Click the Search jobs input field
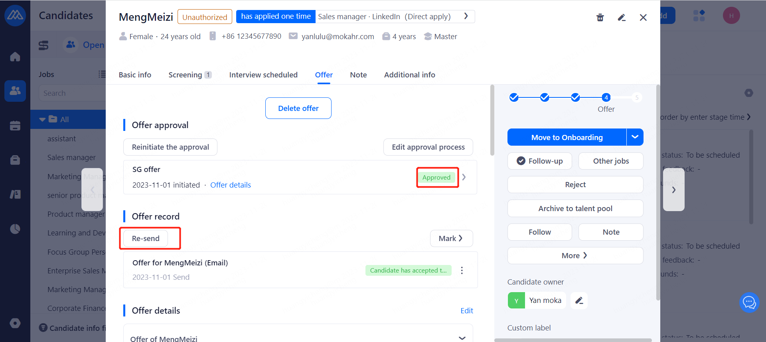Screen dimensions: 766x342 72,93
